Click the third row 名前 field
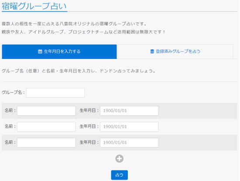Viewport: 240px width, 181px height. (x=46, y=143)
